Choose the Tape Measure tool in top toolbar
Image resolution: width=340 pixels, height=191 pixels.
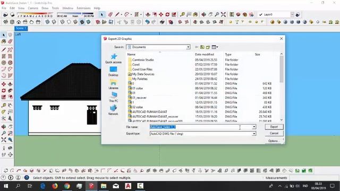pos(182,14)
